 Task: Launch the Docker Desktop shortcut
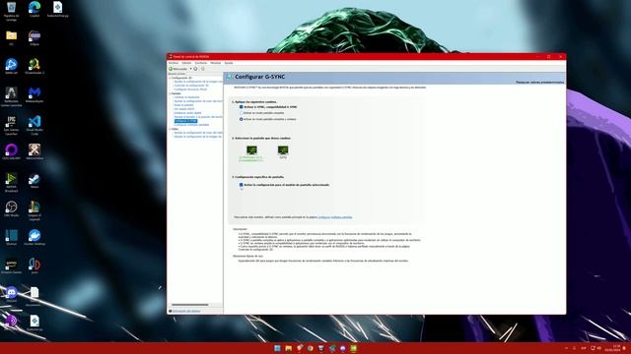tap(35, 236)
